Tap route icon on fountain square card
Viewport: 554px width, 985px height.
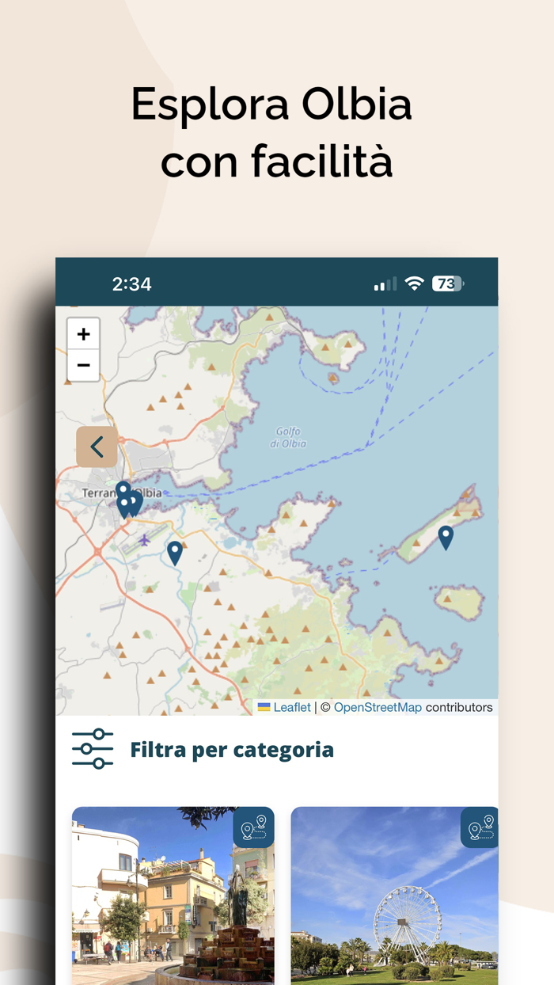253,827
